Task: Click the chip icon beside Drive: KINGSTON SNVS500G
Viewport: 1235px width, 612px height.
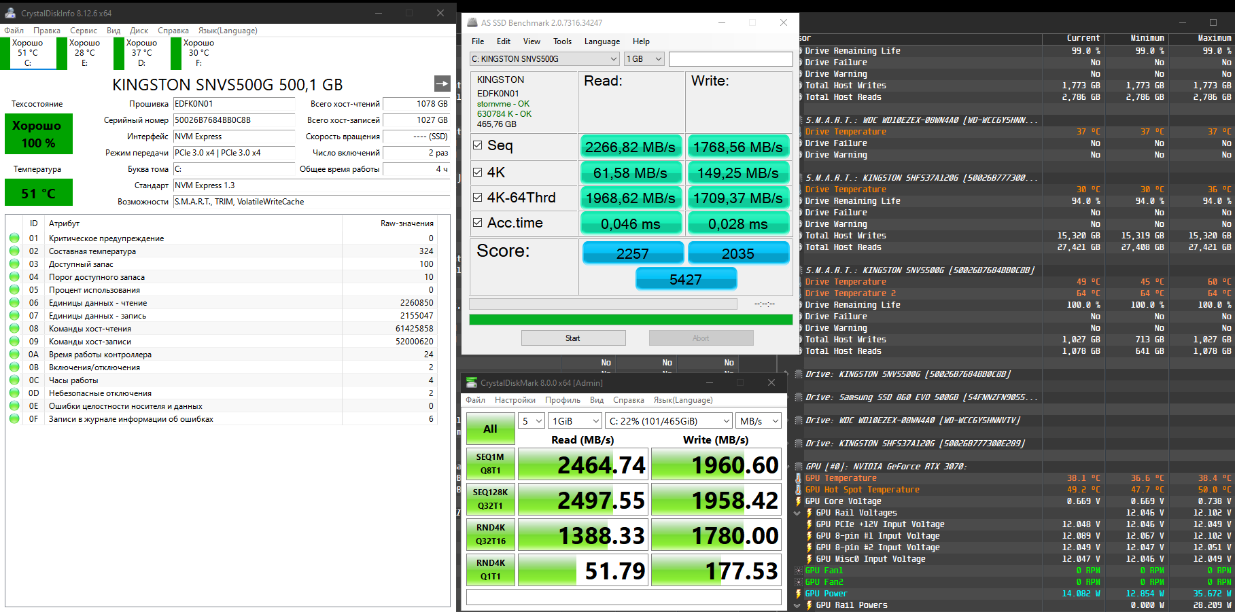Action: coord(799,374)
